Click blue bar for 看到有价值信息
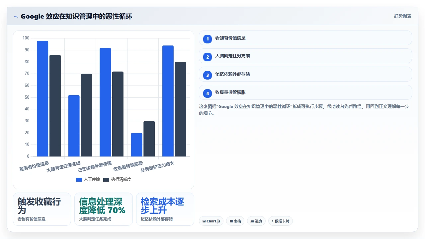Viewport: 425px width, 239px height. click(42, 99)
